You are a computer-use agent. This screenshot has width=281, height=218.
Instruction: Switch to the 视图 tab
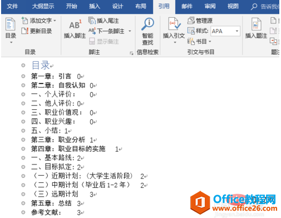click(x=233, y=7)
